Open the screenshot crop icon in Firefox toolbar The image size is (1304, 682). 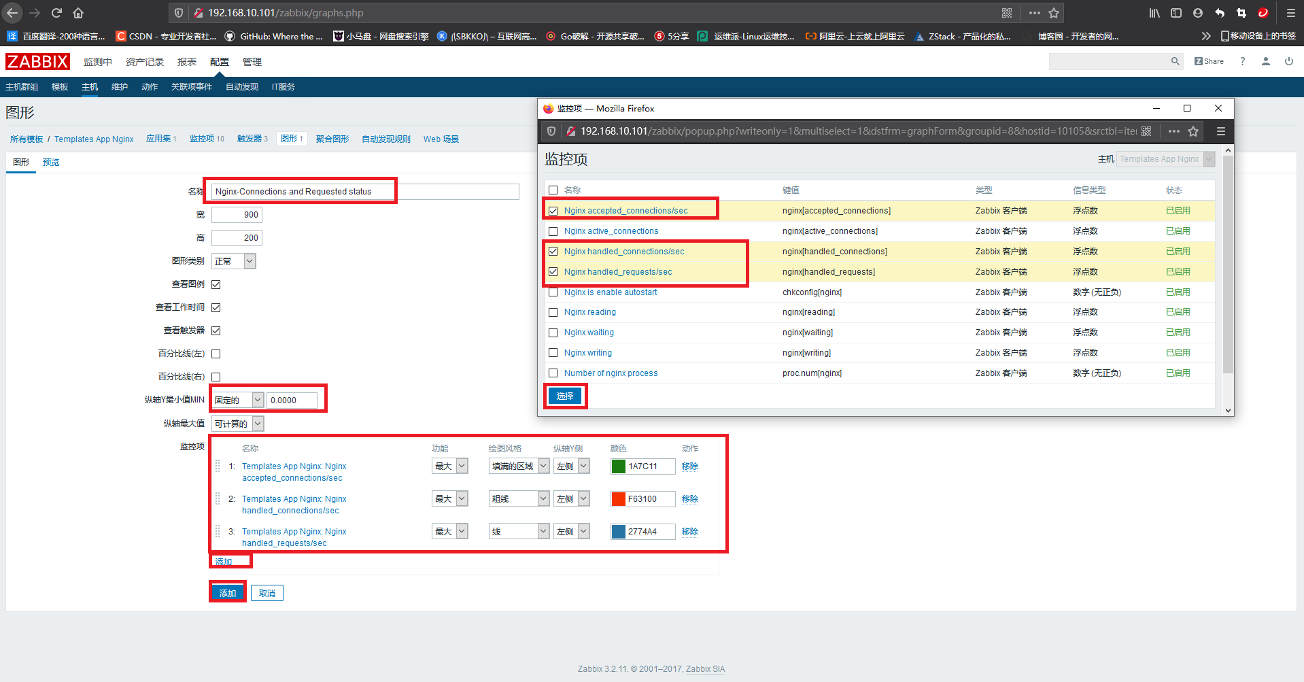point(1241,13)
